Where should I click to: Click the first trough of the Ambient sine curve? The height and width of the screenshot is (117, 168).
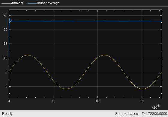[66, 89]
